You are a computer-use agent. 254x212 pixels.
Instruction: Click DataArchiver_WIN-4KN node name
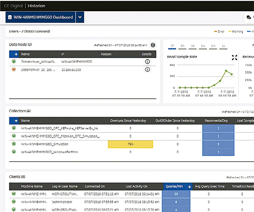click(38, 61)
